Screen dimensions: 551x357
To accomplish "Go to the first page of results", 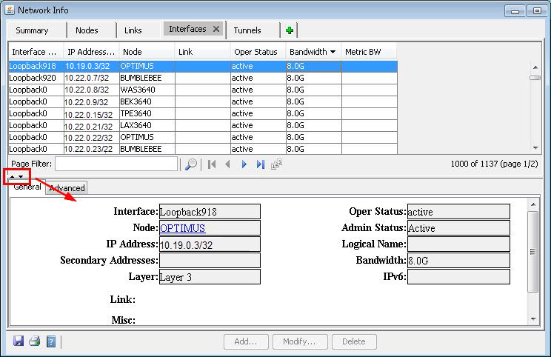I will pos(212,164).
